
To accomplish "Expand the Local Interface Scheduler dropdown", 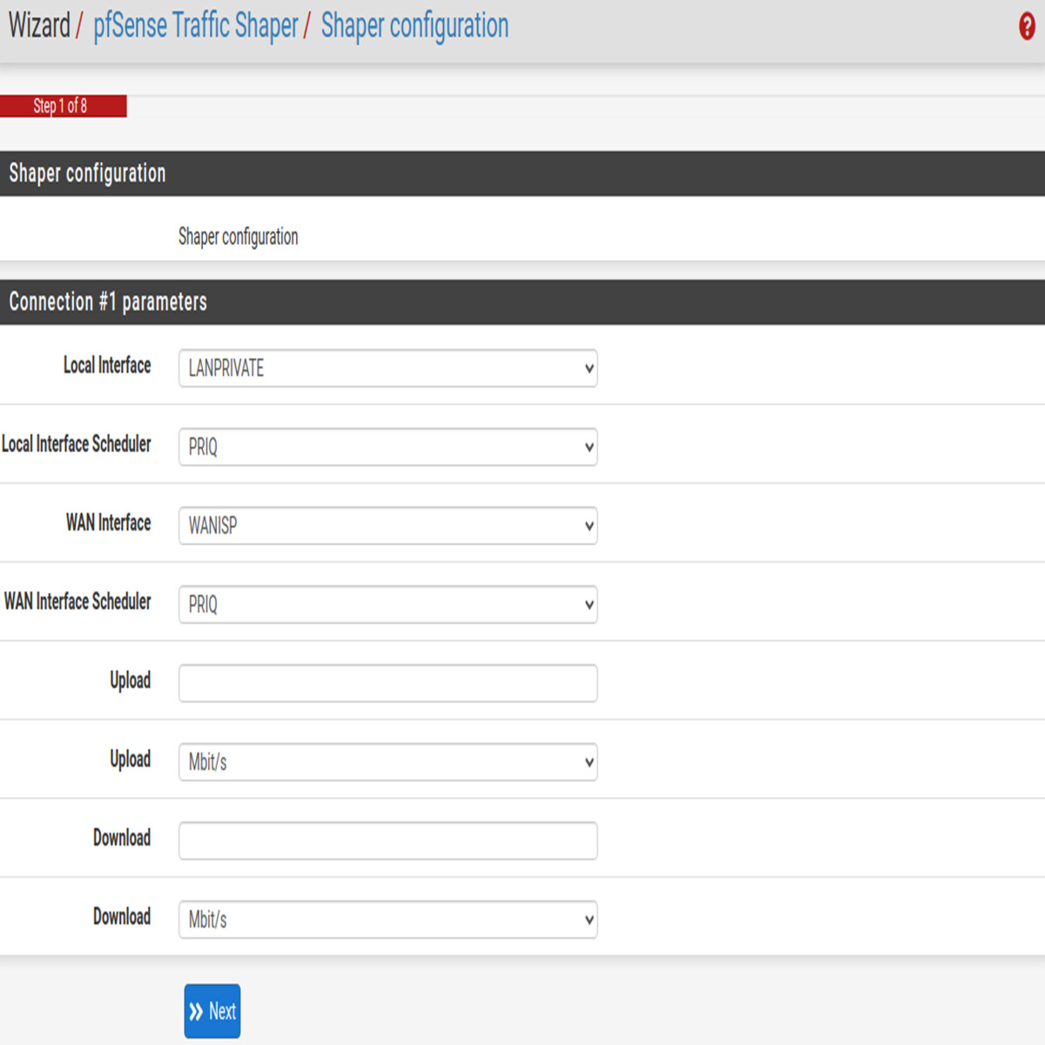I will click(x=388, y=447).
